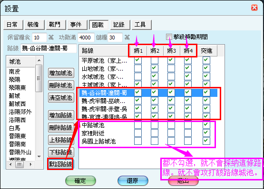Uncheck 將4 for 魏-虎牢關-赤壁-吳 route
264x189 pixels.
click(x=188, y=109)
